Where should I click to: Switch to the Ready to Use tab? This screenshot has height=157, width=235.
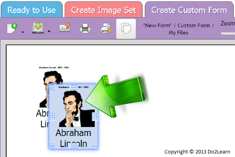coord(31,10)
